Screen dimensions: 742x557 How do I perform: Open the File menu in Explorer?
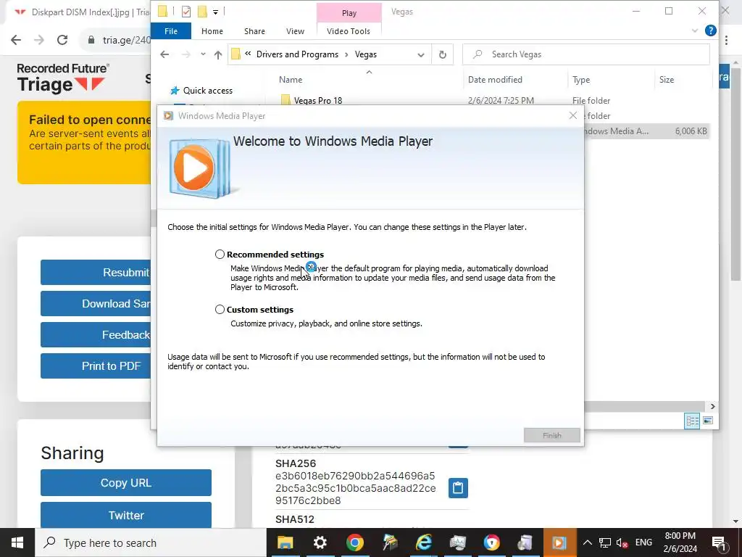point(171,31)
